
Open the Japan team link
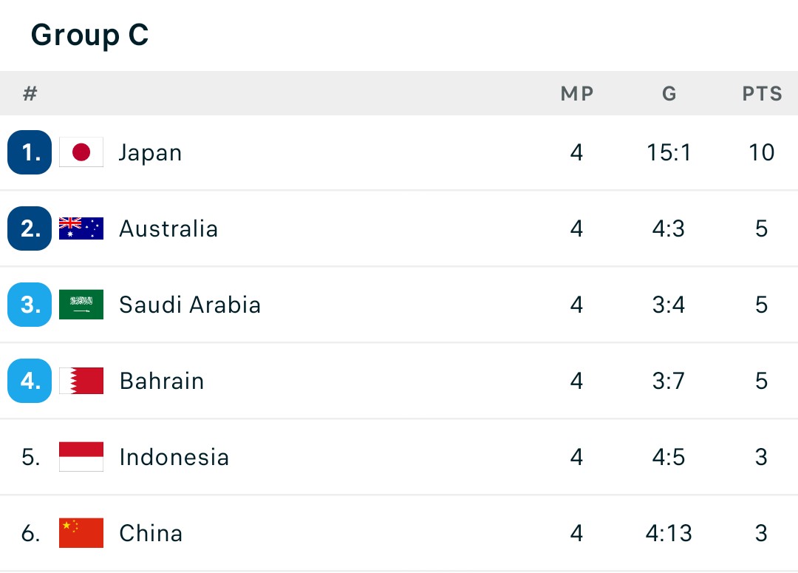point(150,153)
